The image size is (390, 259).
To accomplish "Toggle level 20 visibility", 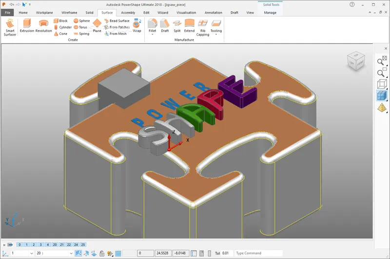I will click(x=55, y=244).
